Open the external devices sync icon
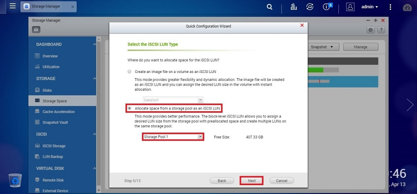 click(310, 7)
